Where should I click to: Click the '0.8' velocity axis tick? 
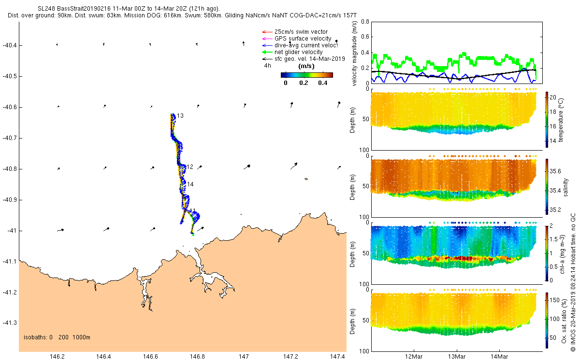click(365, 22)
